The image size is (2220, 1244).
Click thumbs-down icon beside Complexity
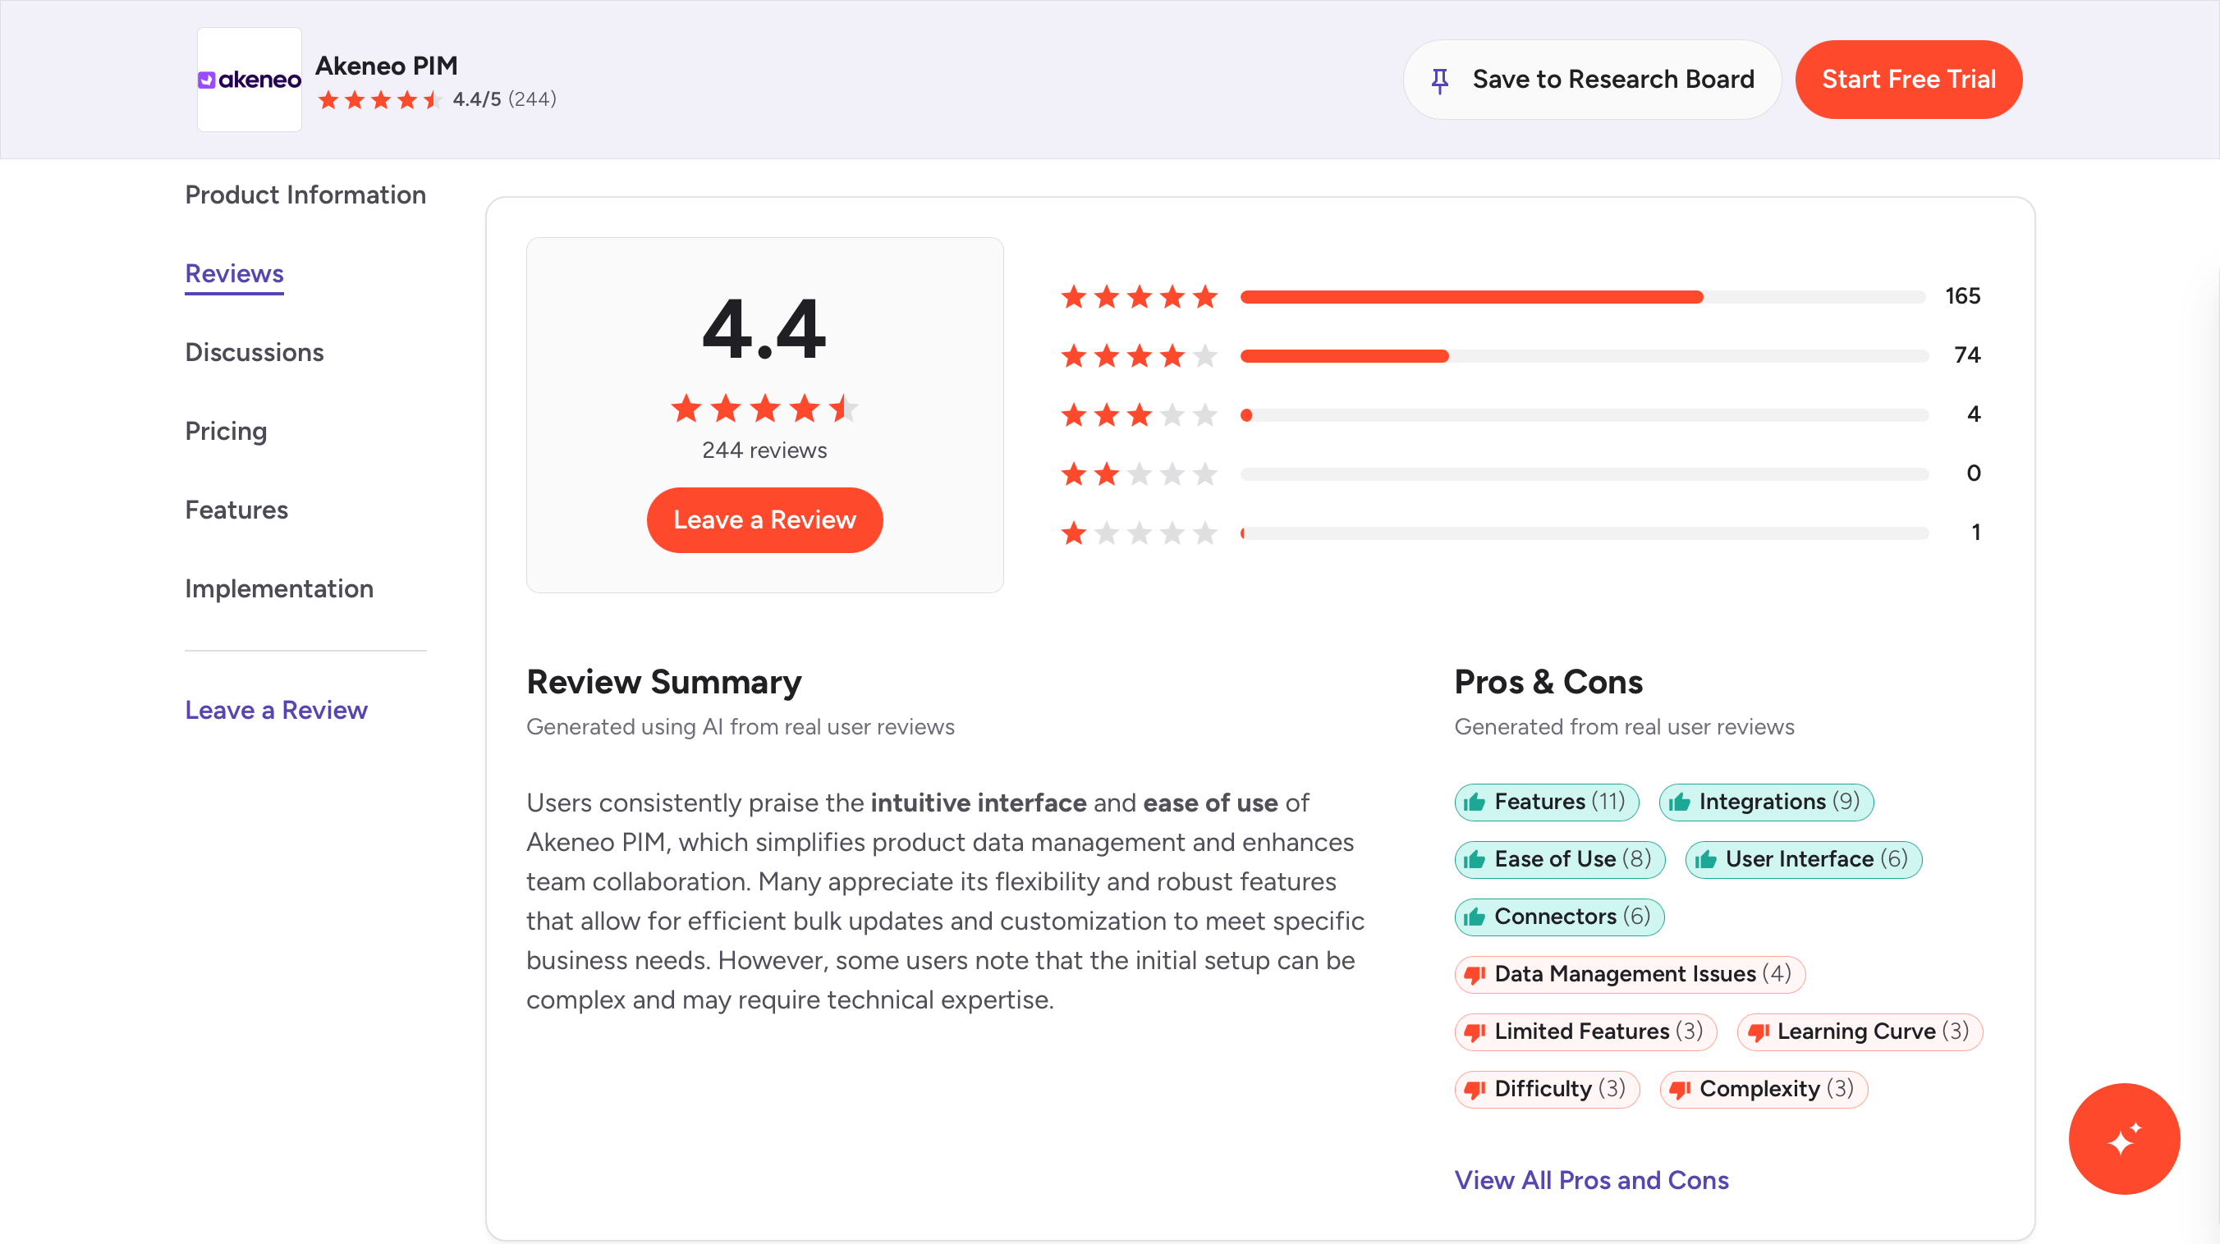pyautogui.click(x=1680, y=1090)
